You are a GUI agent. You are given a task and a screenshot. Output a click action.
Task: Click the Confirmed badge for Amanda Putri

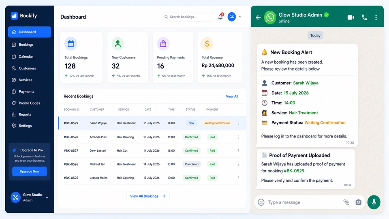pos(192,137)
